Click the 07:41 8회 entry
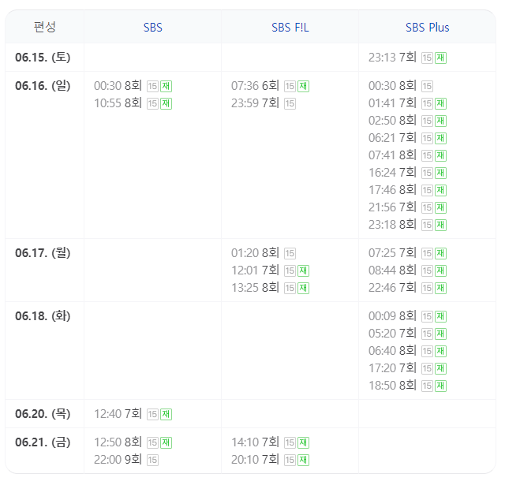 (x=392, y=155)
